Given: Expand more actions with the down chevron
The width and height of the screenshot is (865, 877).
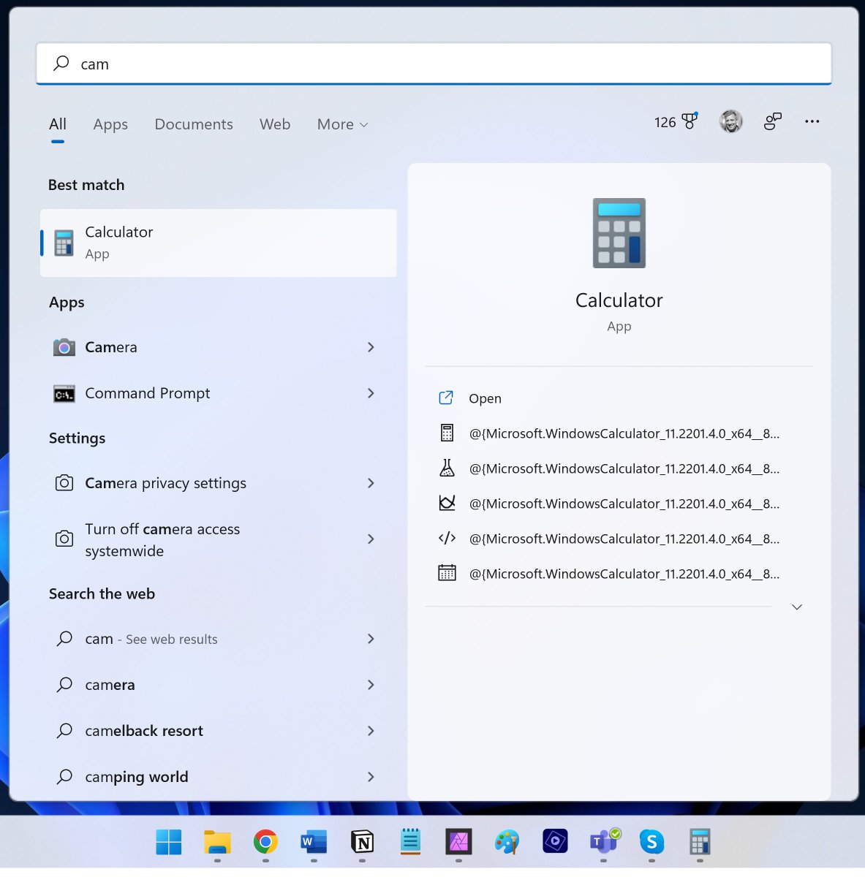Looking at the screenshot, I should [x=797, y=607].
